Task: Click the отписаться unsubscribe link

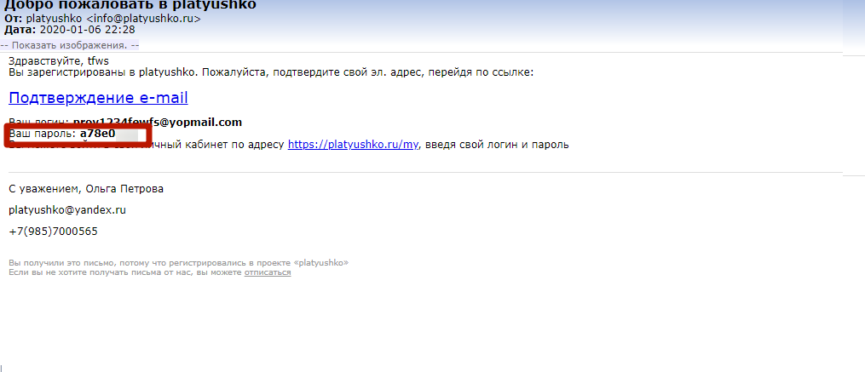Action: tap(268, 272)
